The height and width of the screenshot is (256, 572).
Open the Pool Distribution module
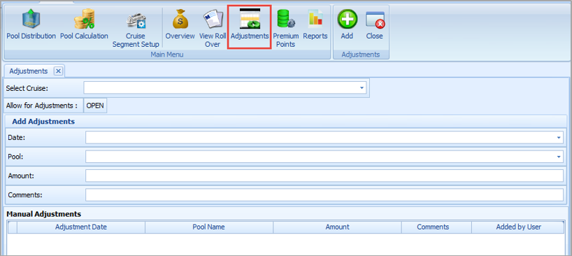pyautogui.click(x=31, y=25)
